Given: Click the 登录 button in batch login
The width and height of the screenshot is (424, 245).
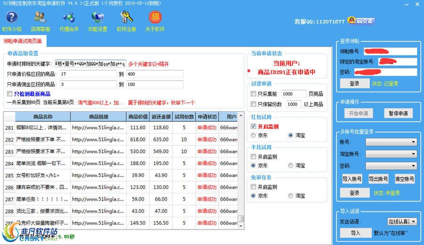Looking at the screenshot, I should [354, 193].
